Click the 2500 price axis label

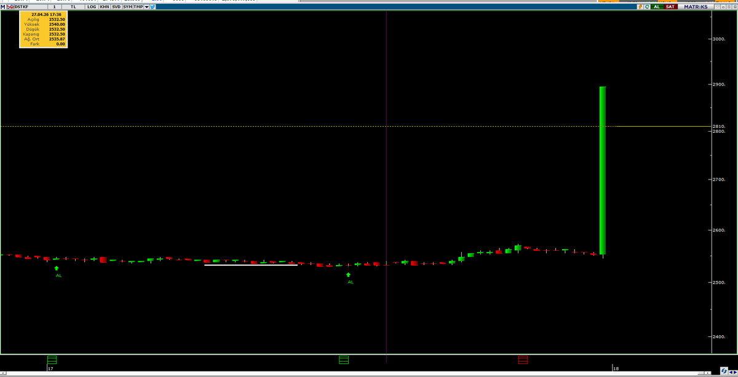(x=720, y=282)
